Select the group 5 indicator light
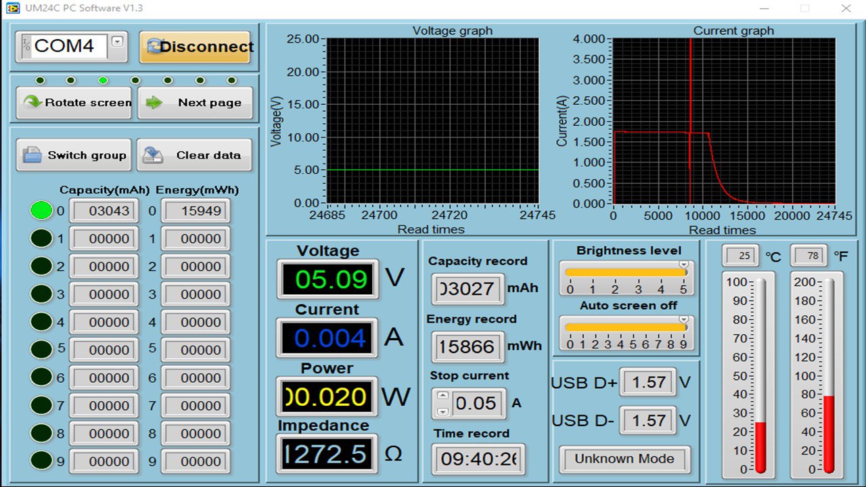This screenshot has width=866, height=487. [41, 350]
